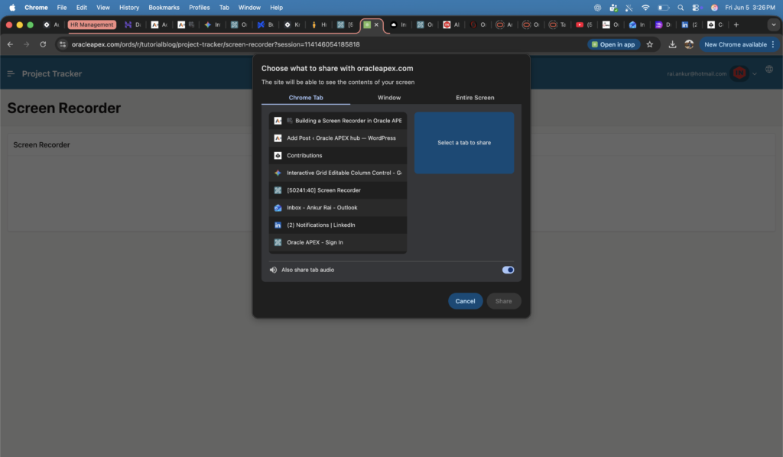Reload the page with the refresh icon
This screenshot has height=457, width=783.
point(43,44)
